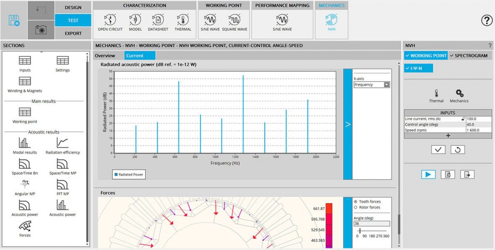Select the Tooth forces radio button
The height and width of the screenshot is (250, 495).
[x=356, y=201]
